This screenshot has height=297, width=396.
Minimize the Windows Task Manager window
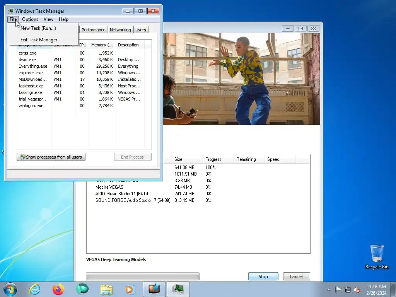coord(128,11)
